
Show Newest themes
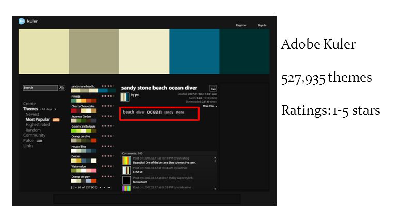coord(33,114)
